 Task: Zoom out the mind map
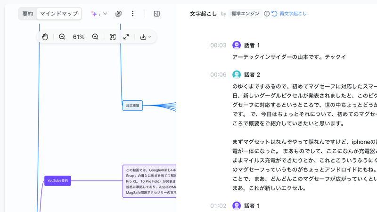(62, 37)
